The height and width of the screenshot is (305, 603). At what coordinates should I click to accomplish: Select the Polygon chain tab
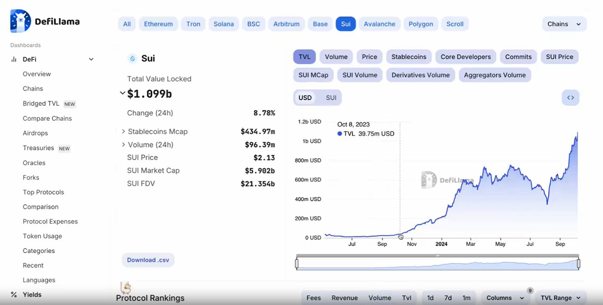(x=421, y=24)
